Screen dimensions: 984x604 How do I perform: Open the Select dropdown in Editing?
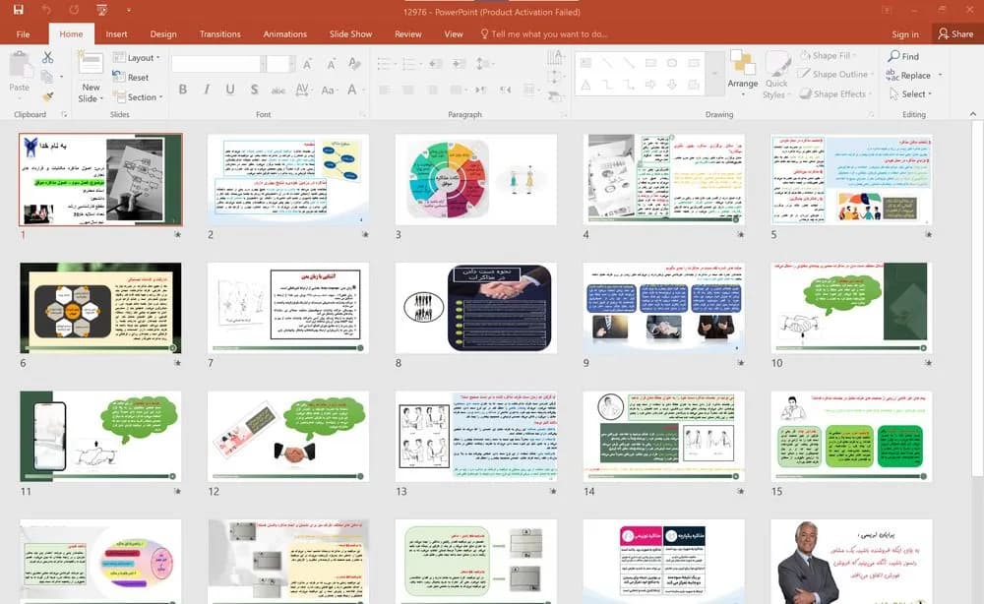tap(910, 94)
